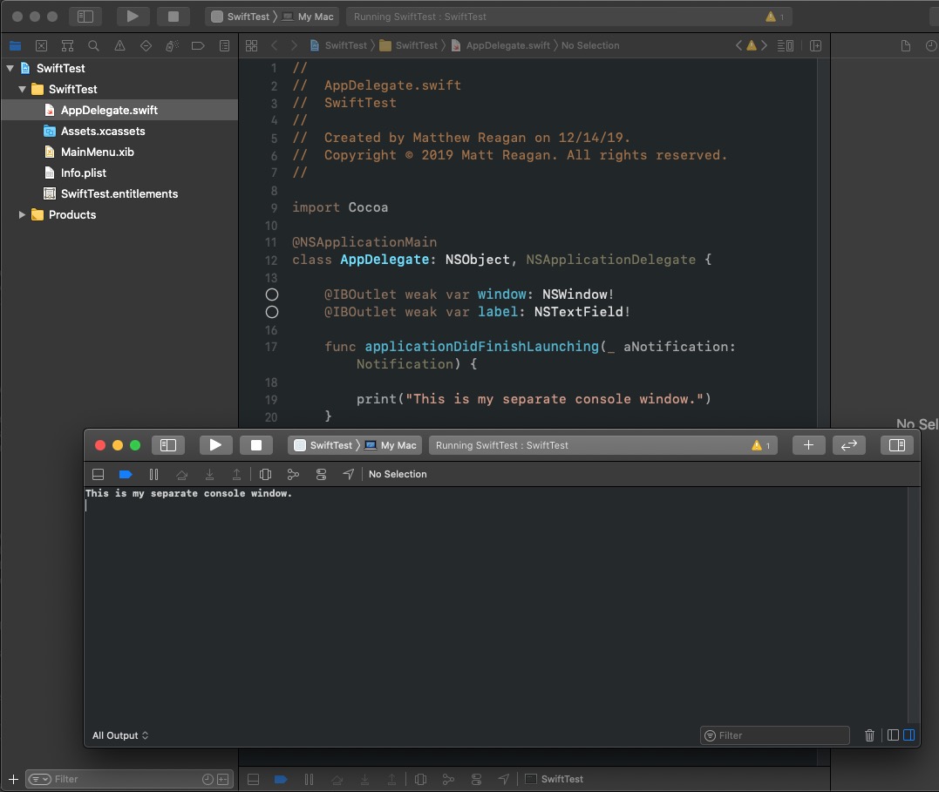The image size is (939, 792).
Task: Add new file with plus button
Action: tap(13, 779)
